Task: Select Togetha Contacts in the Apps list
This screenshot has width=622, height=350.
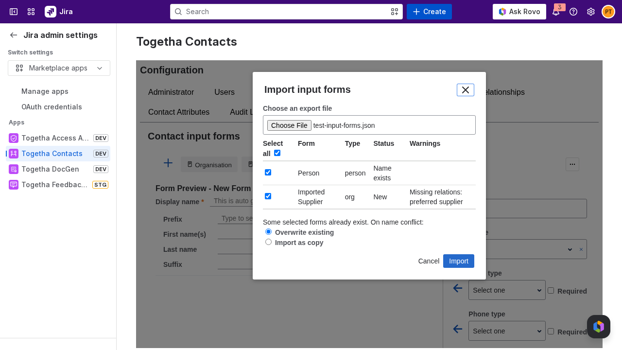Action: click(x=58, y=154)
